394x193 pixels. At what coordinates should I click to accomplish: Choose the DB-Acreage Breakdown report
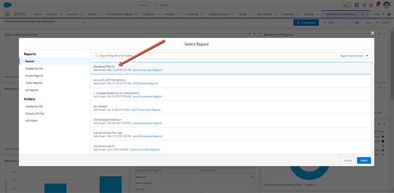click(230, 121)
